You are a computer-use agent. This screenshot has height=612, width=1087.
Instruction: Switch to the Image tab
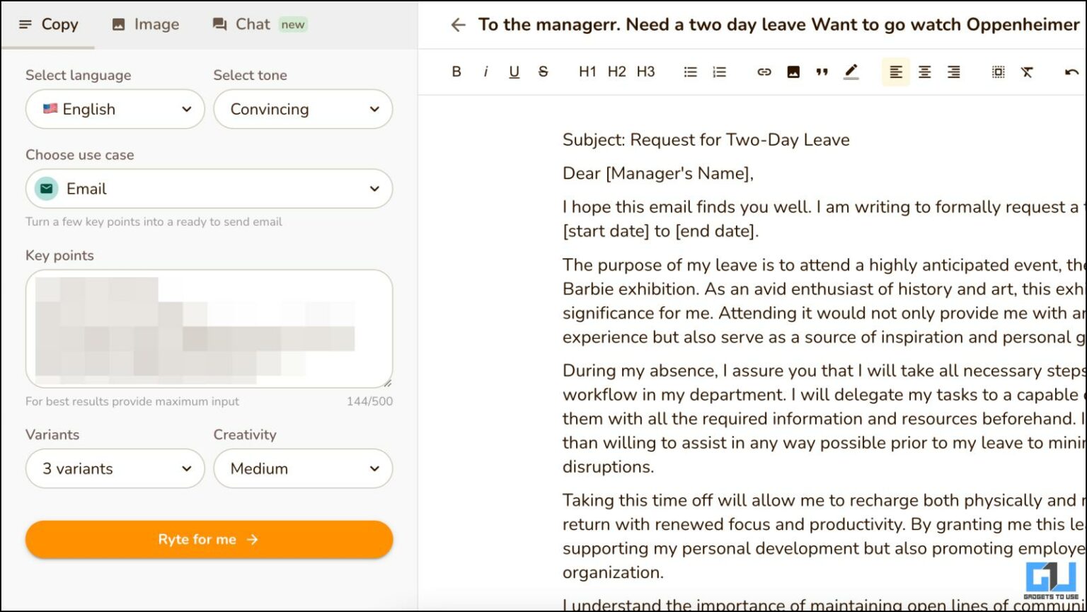[x=146, y=23]
